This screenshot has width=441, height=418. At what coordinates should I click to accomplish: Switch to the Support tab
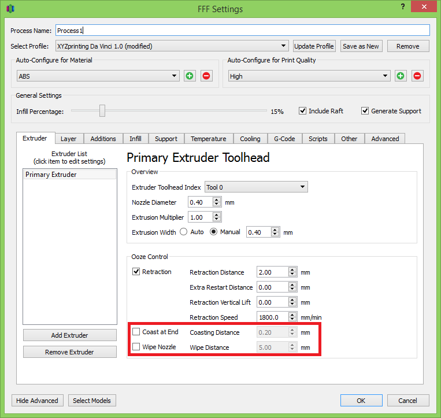pyautogui.click(x=166, y=139)
